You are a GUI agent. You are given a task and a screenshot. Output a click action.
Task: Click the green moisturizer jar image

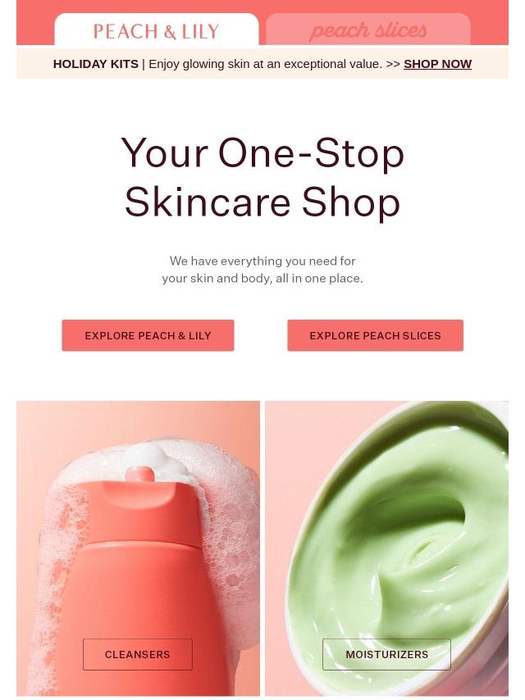tap(387, 548)
